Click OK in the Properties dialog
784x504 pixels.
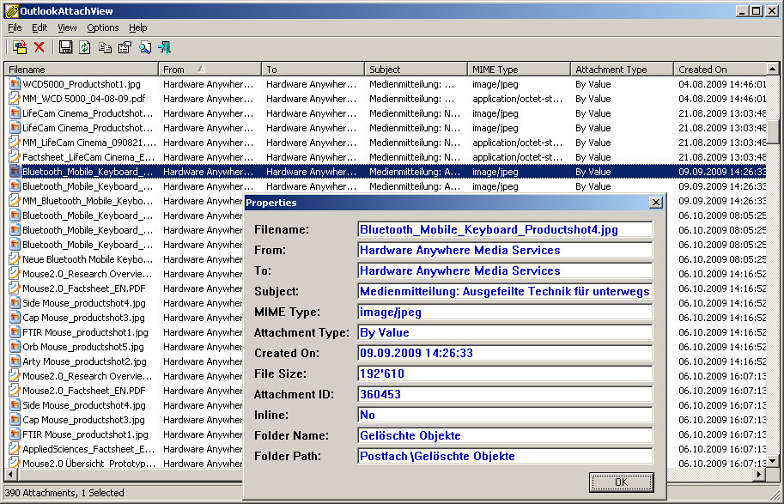[621, 482]
